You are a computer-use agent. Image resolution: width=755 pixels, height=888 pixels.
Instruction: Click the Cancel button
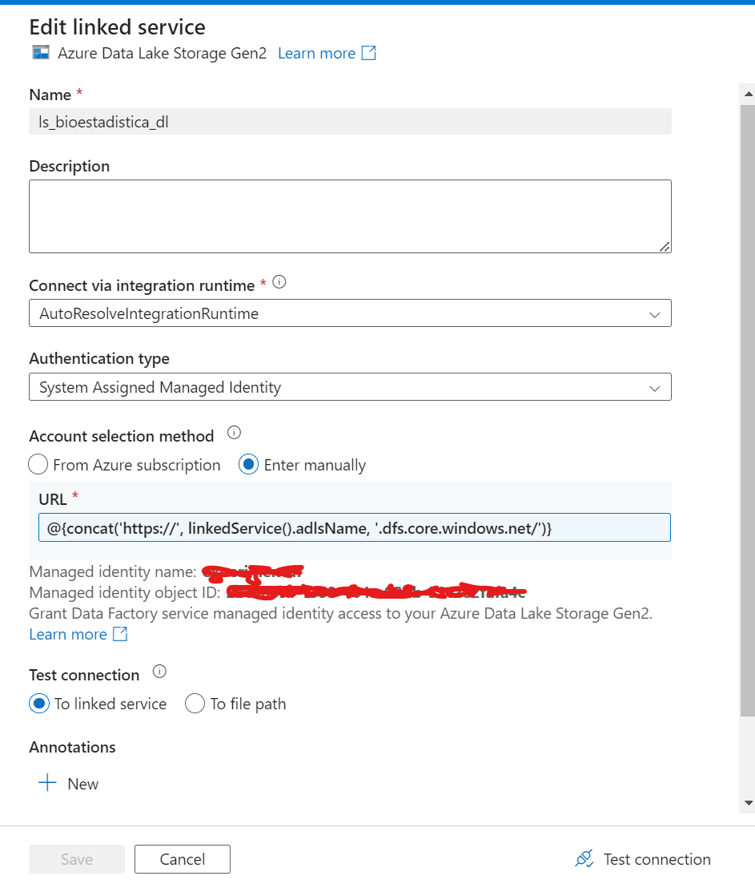click(183, 859)
